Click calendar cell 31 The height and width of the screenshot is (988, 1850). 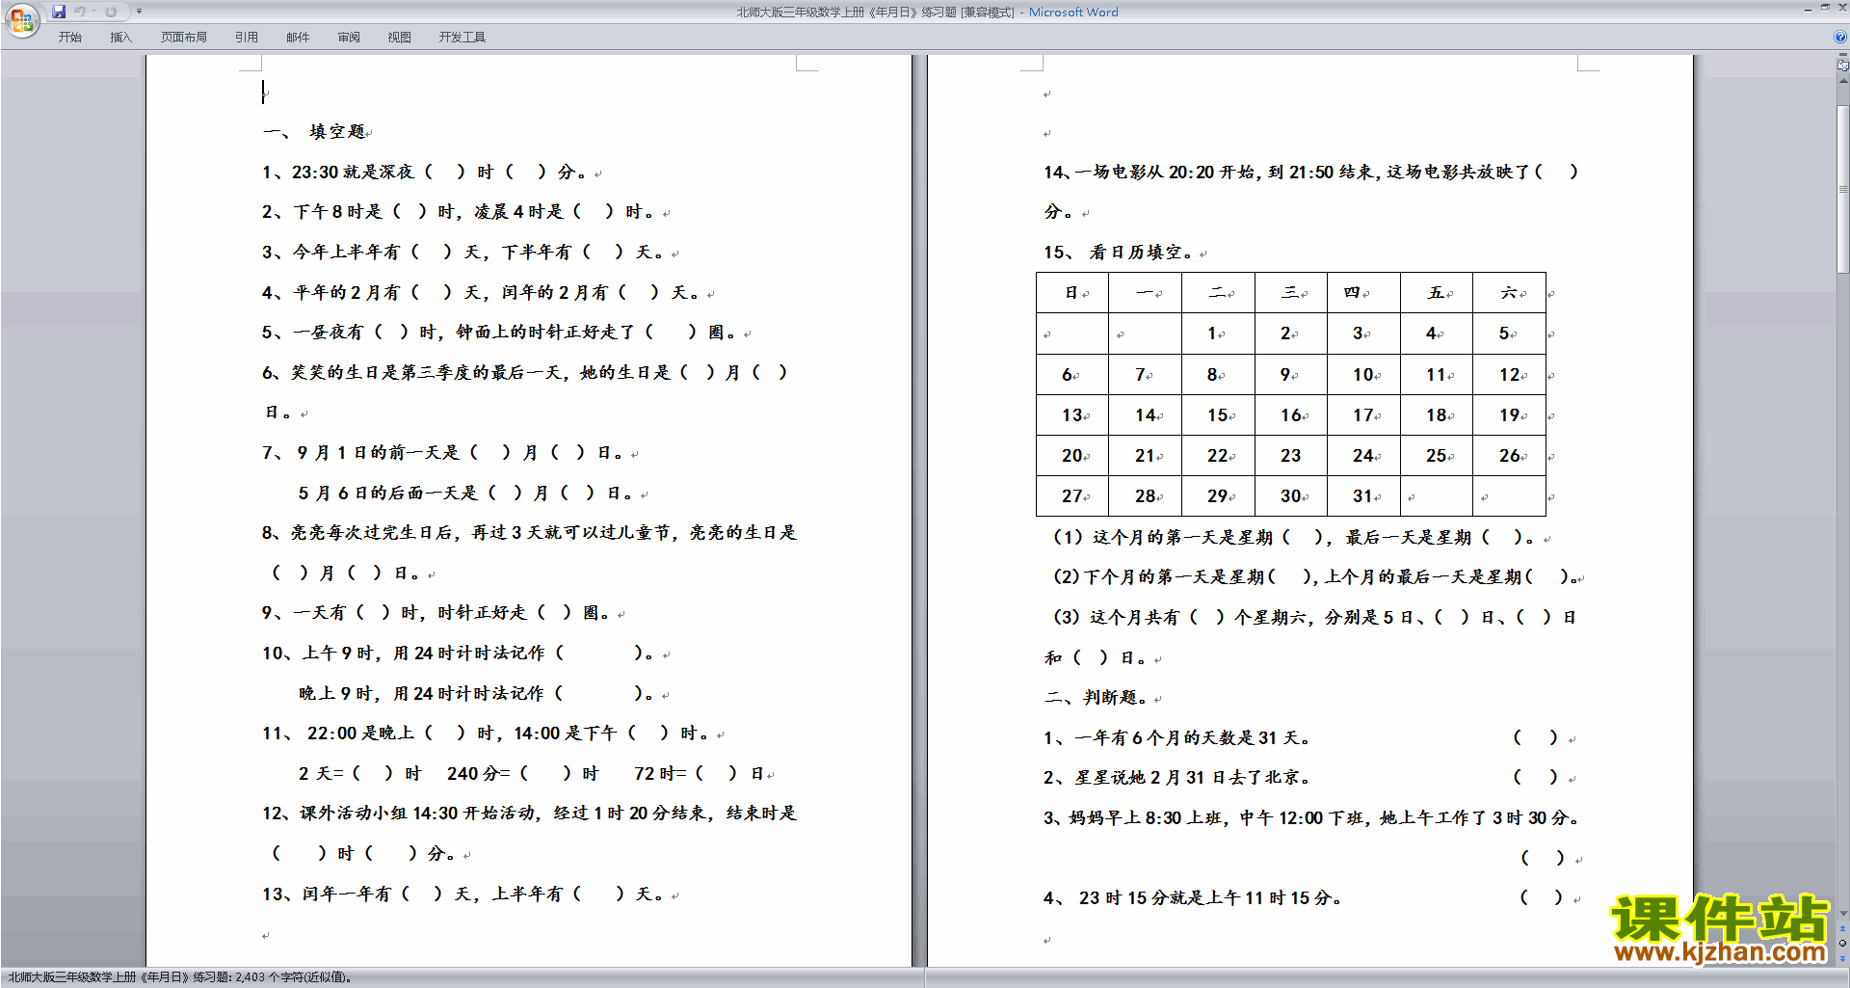pyautogui.click(x=1362, y=496)
